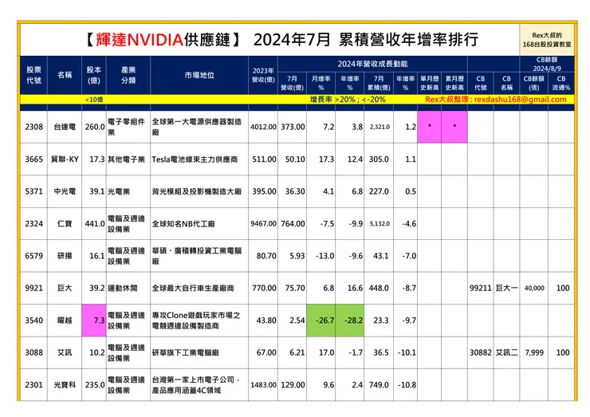The height and width of the screenshot is (417, 590).
Task: Click the green -28.2 yearly growth cell
Action: (349, 321)
